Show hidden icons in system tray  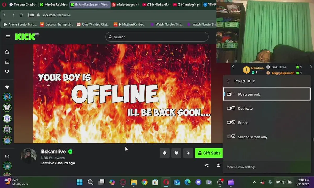pos(254,182)
